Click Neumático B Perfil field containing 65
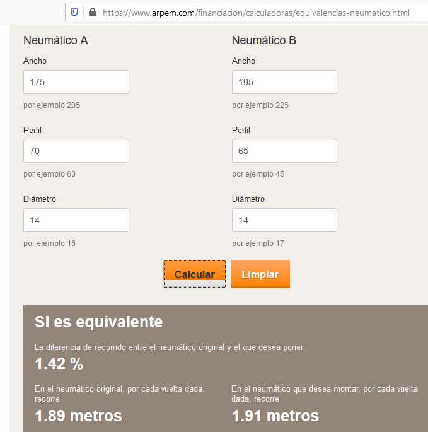This screenshot has height=432, width=428. tap(284, 151)
